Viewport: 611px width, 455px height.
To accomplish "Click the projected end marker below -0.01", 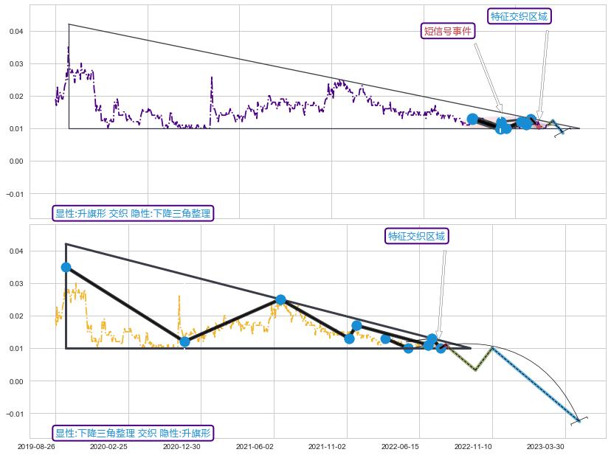I will pos(579,421).
